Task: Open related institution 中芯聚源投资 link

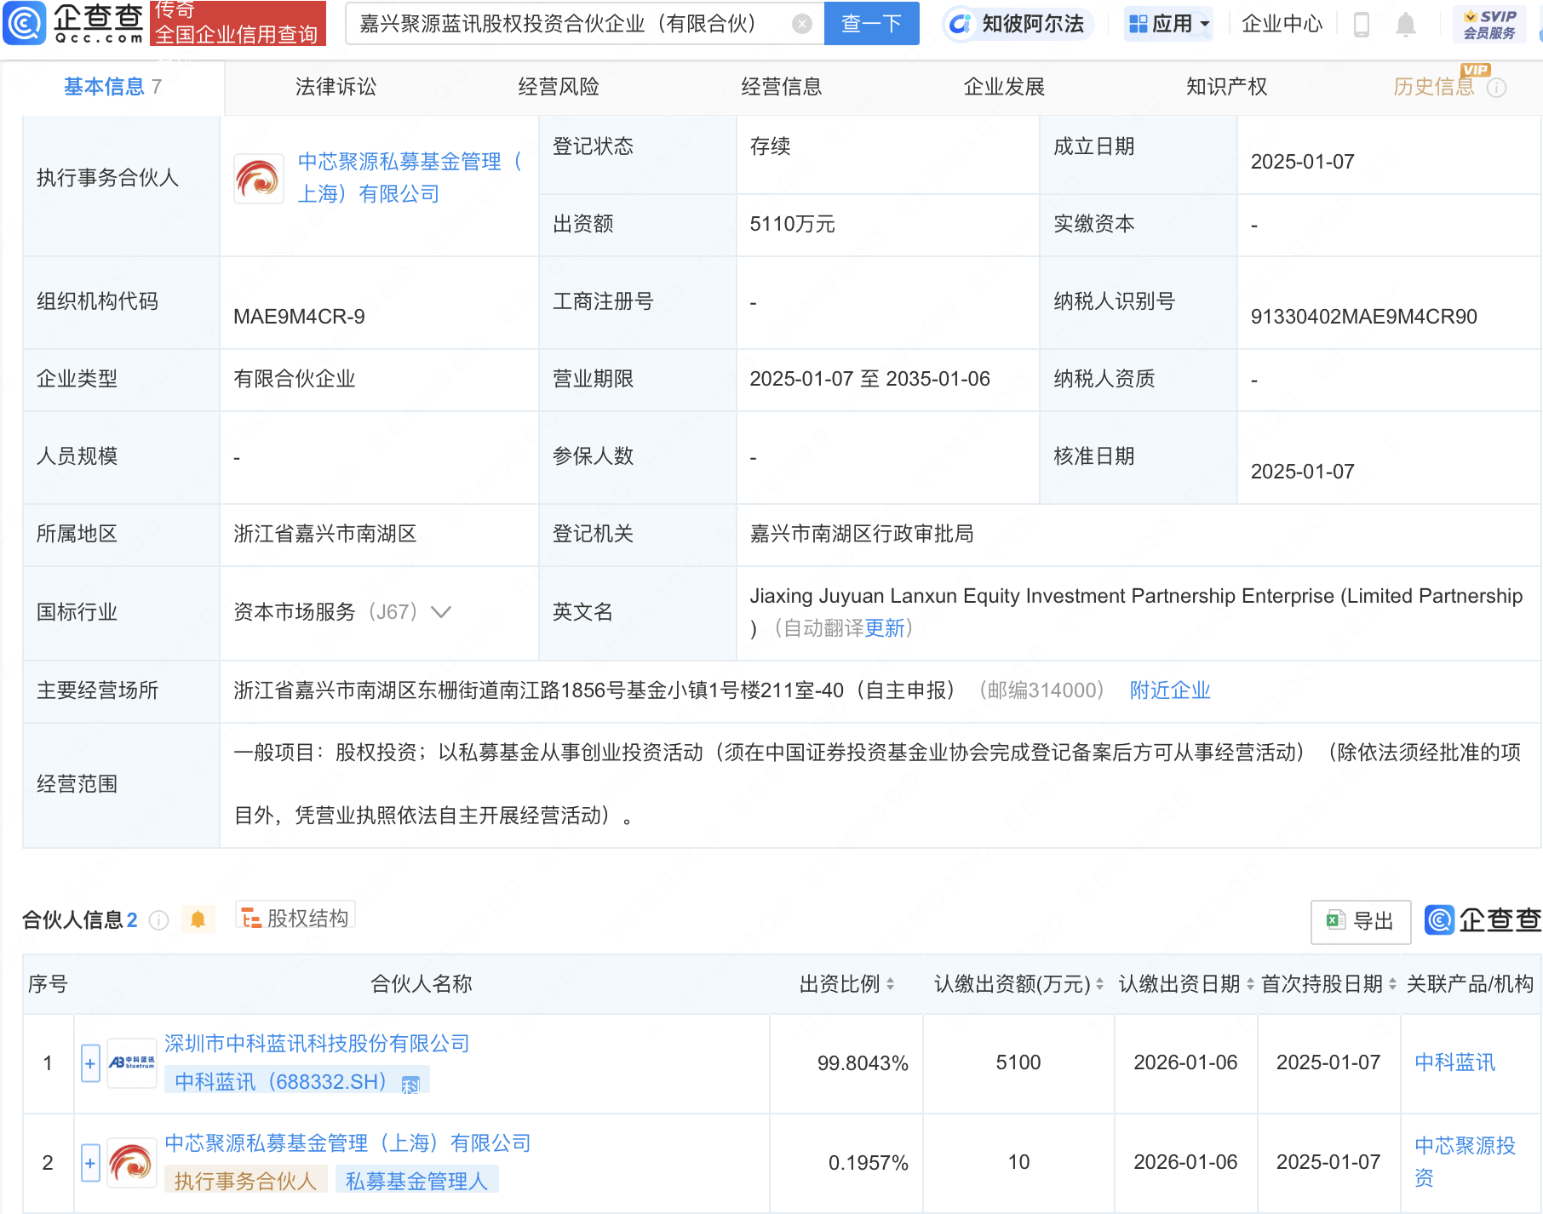Action: 1466,1162
